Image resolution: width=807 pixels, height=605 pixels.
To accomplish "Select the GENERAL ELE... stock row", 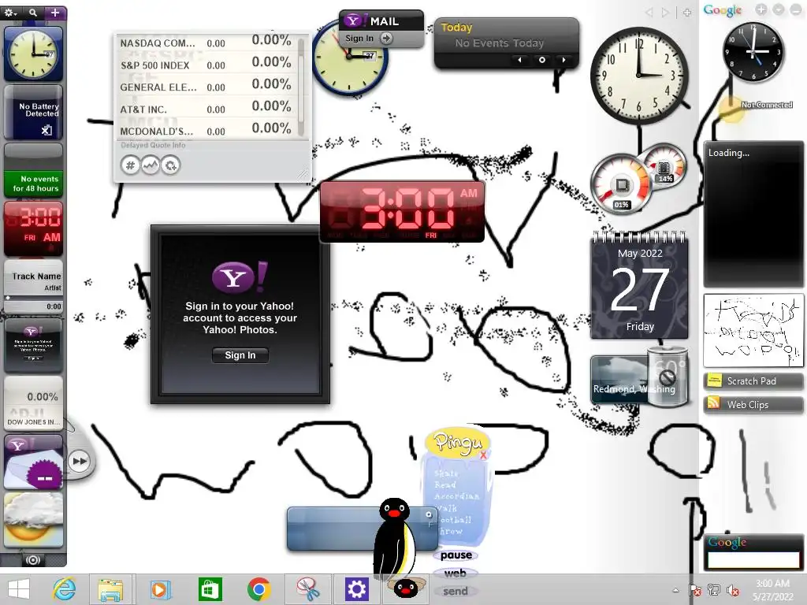I will [206, 87].
